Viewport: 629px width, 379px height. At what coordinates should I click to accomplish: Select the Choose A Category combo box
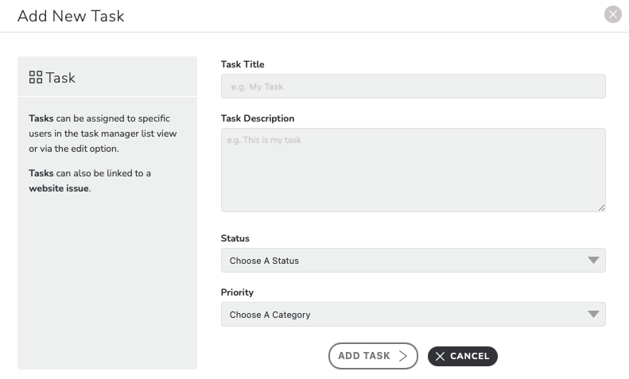pyautogui.click(x=414, y=315)
